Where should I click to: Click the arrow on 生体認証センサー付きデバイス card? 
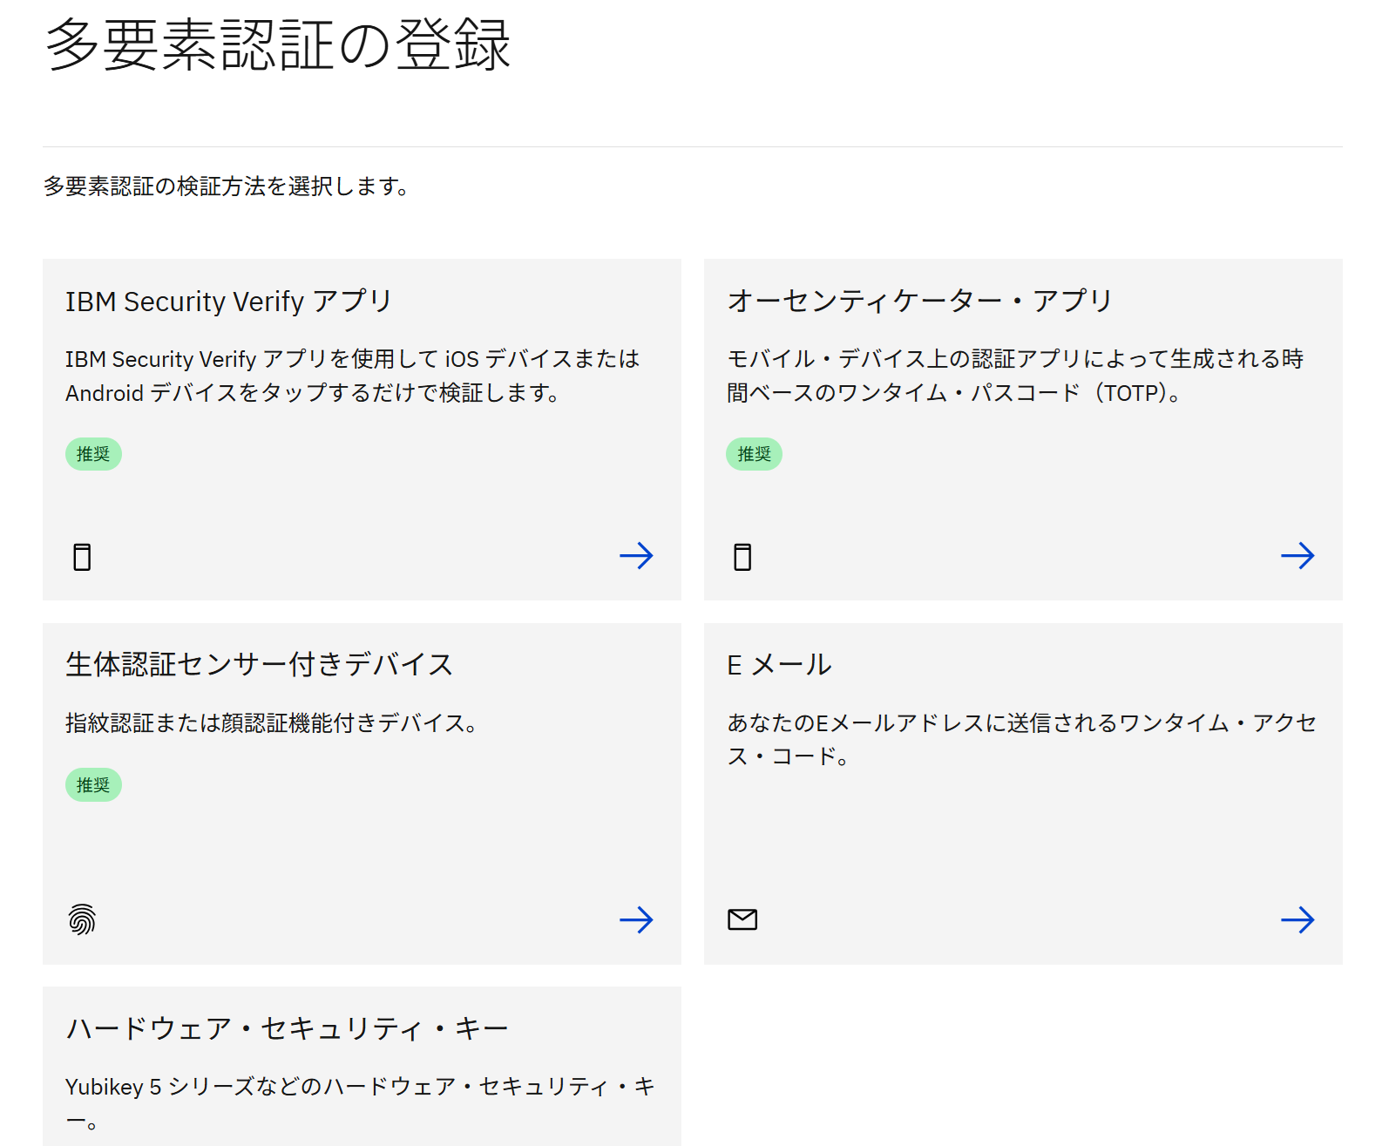(x=636, y=919)
